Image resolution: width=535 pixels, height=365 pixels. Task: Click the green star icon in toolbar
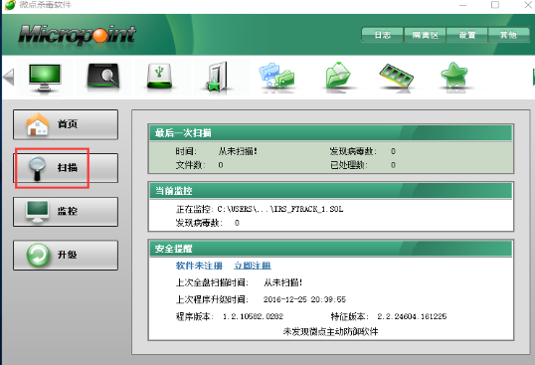pyautogui.click(x=453, y=77)
